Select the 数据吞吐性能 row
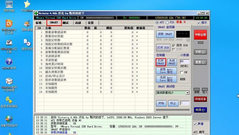 94,36
